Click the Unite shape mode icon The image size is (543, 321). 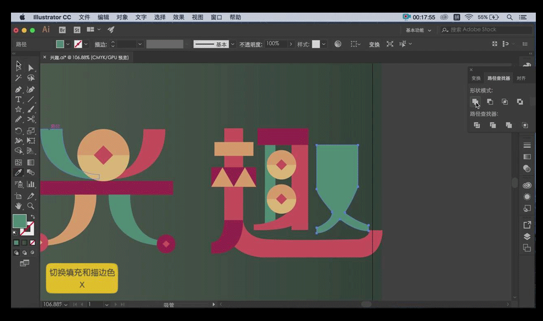(x=475, y=102)
